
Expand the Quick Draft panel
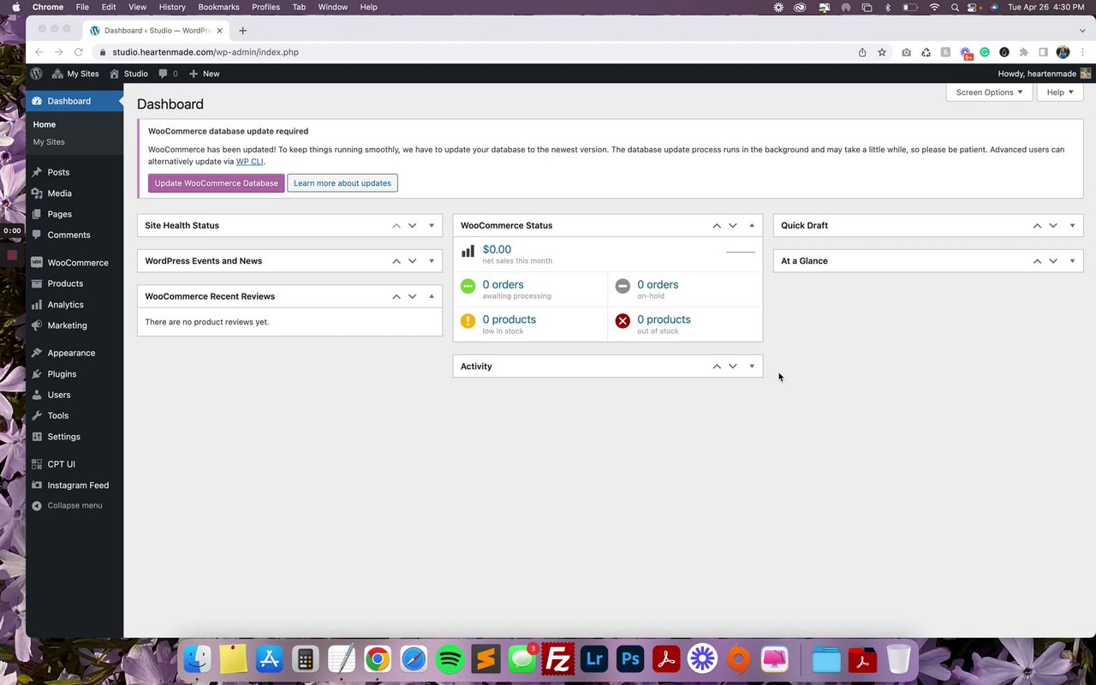(1072, 225)
